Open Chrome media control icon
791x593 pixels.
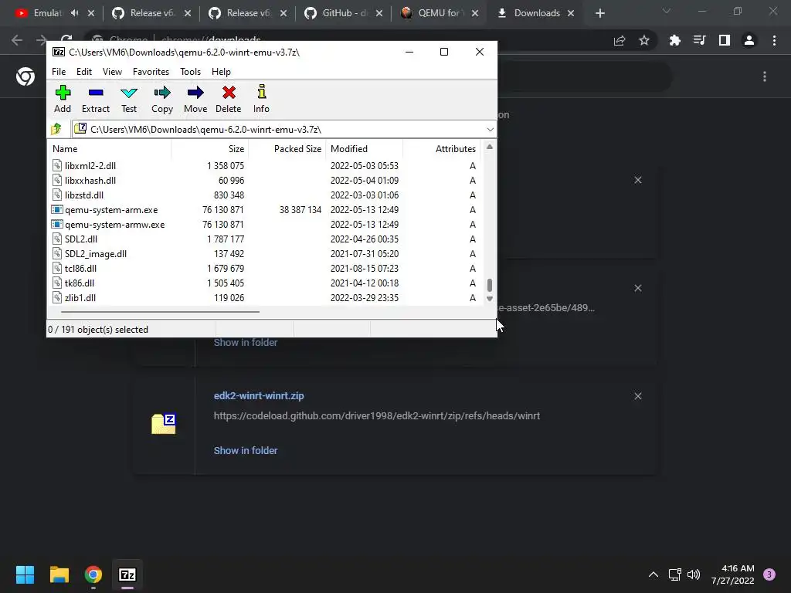(699, 40)
